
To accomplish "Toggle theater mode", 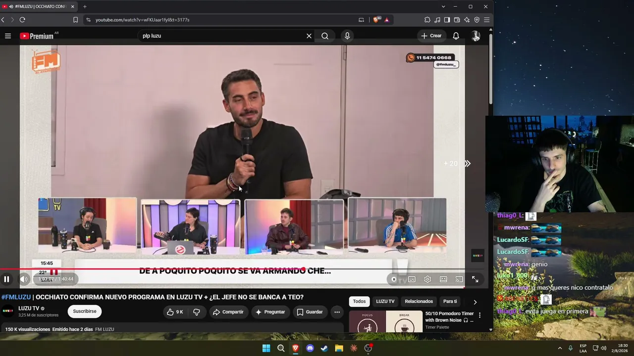I will [443, 279].
